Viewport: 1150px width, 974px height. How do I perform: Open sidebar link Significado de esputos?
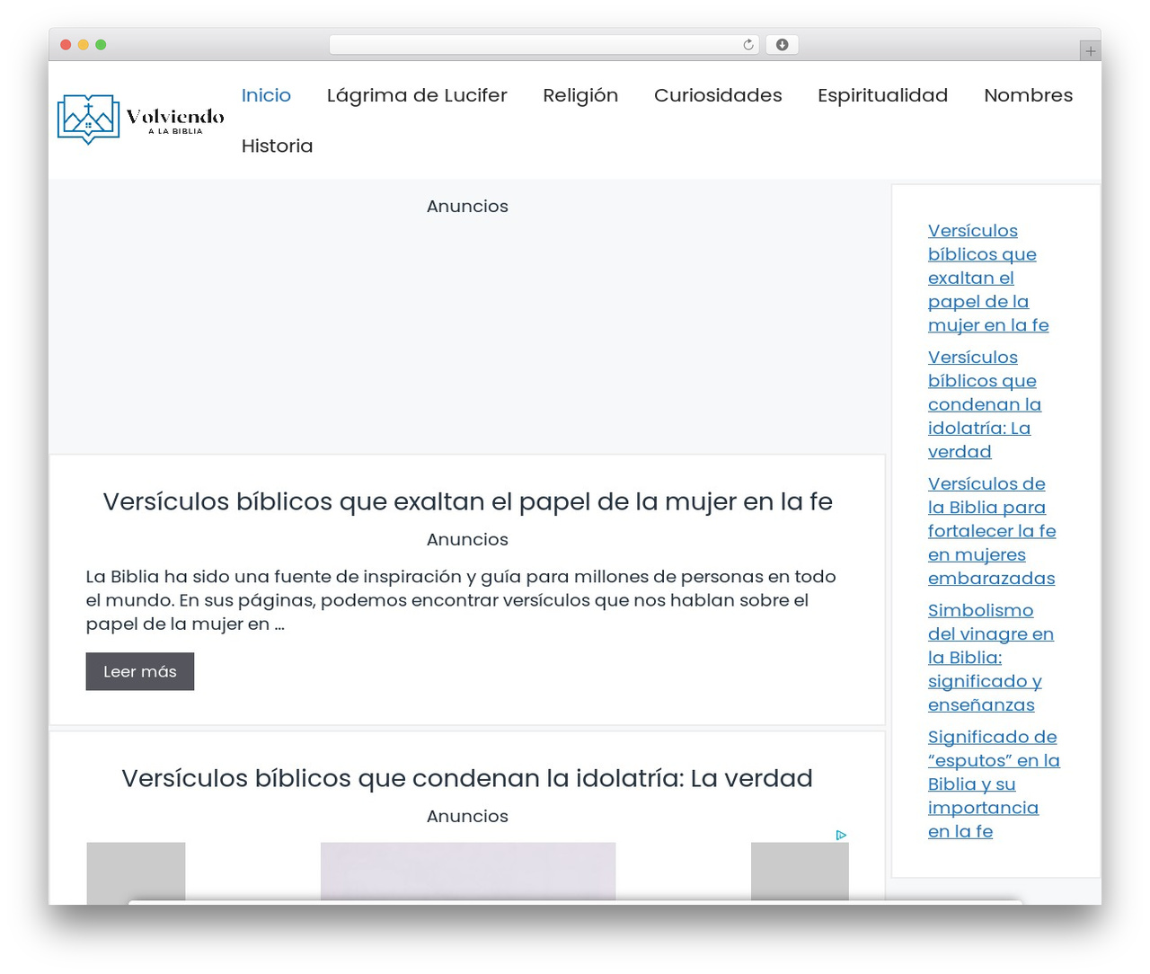pyautogui.click(x=994, y=784)
